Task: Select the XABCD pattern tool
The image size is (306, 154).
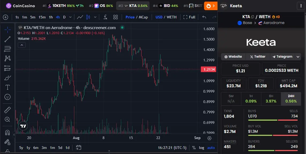Action: [7, 58]
